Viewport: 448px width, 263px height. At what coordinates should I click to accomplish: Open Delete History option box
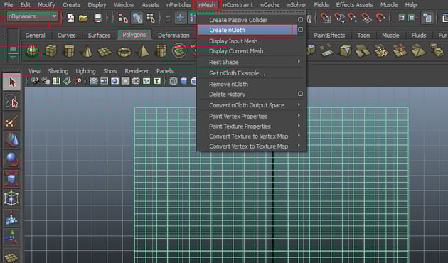[x=300, y=94]
